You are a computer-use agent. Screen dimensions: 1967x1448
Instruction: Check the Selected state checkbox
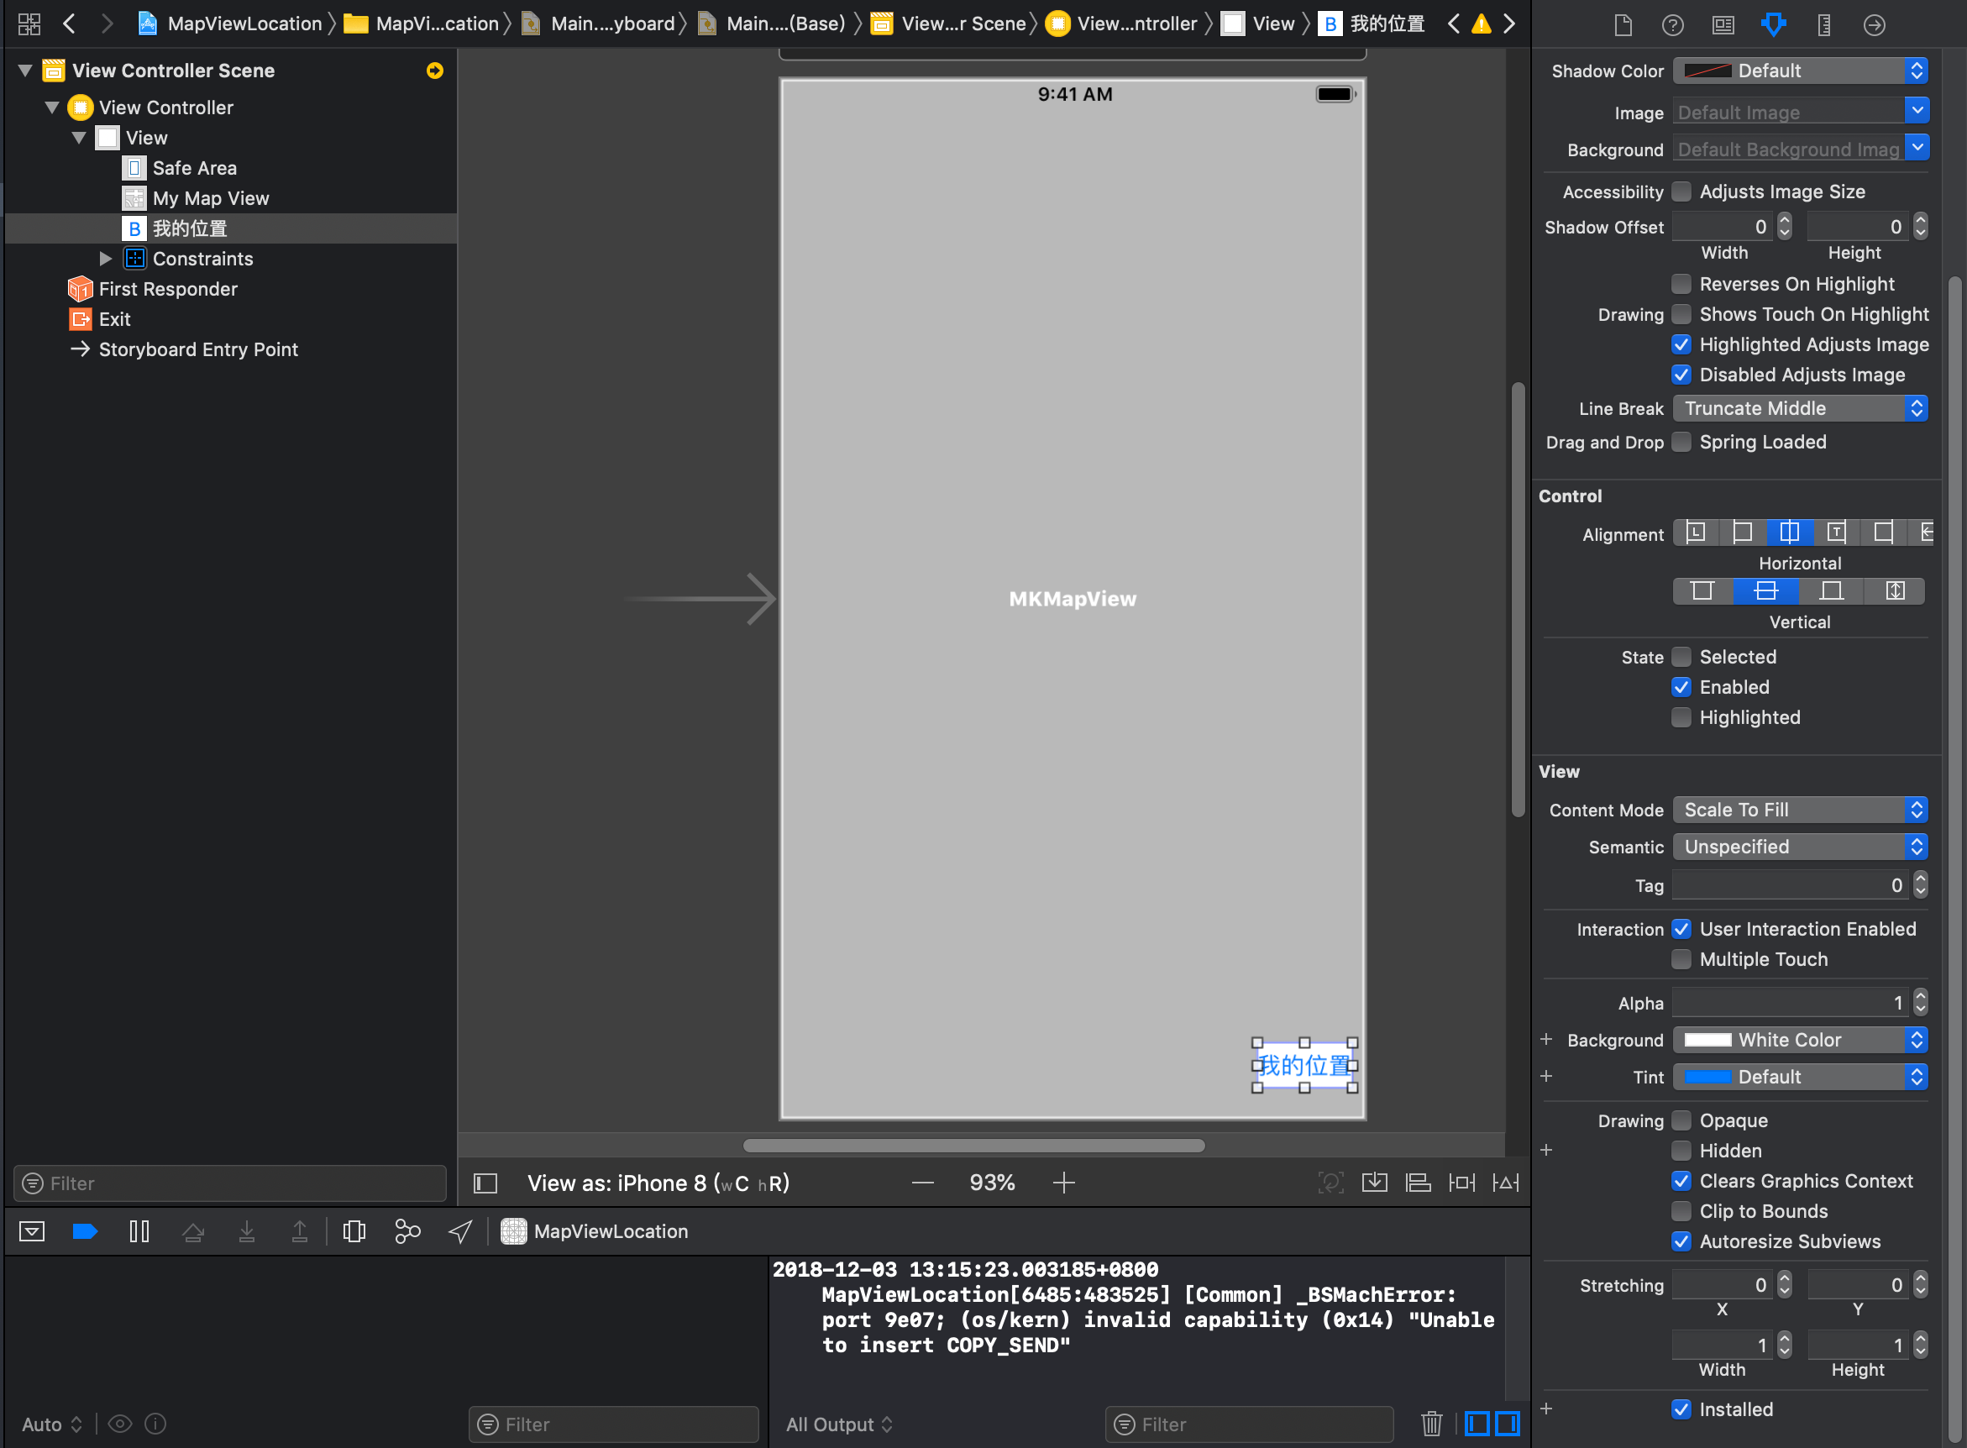coord(1681,657)
